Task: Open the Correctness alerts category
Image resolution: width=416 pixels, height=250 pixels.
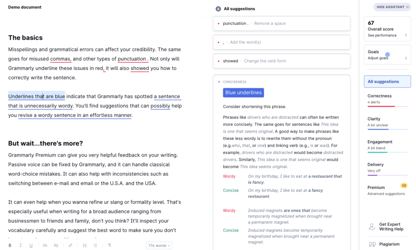Action: point(388,99)
